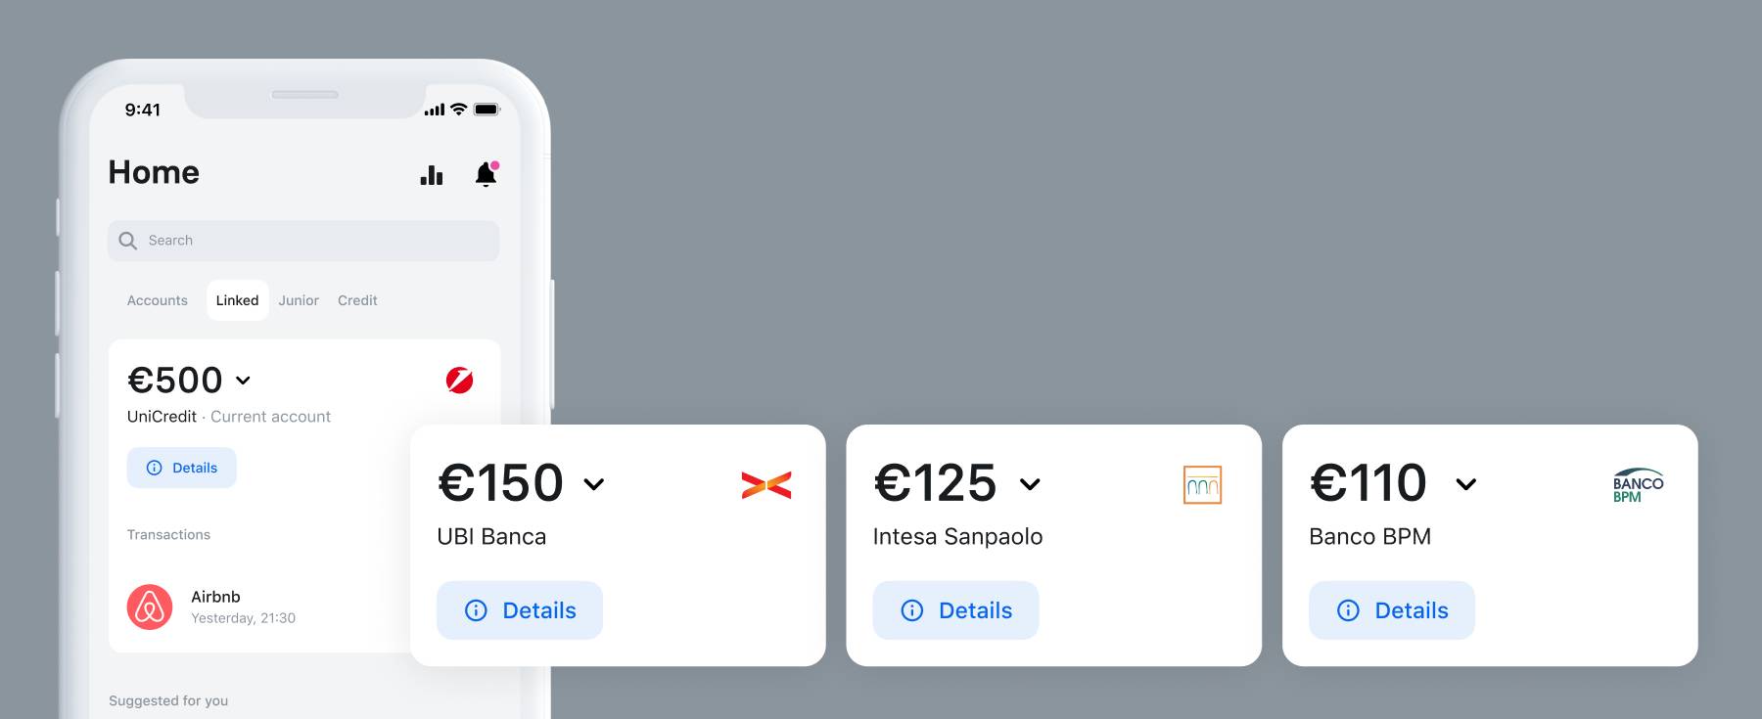Viewport: 1762px width, 719px height.
Task: Open Details for UniCredit account
Action: (x=182, y=468)
